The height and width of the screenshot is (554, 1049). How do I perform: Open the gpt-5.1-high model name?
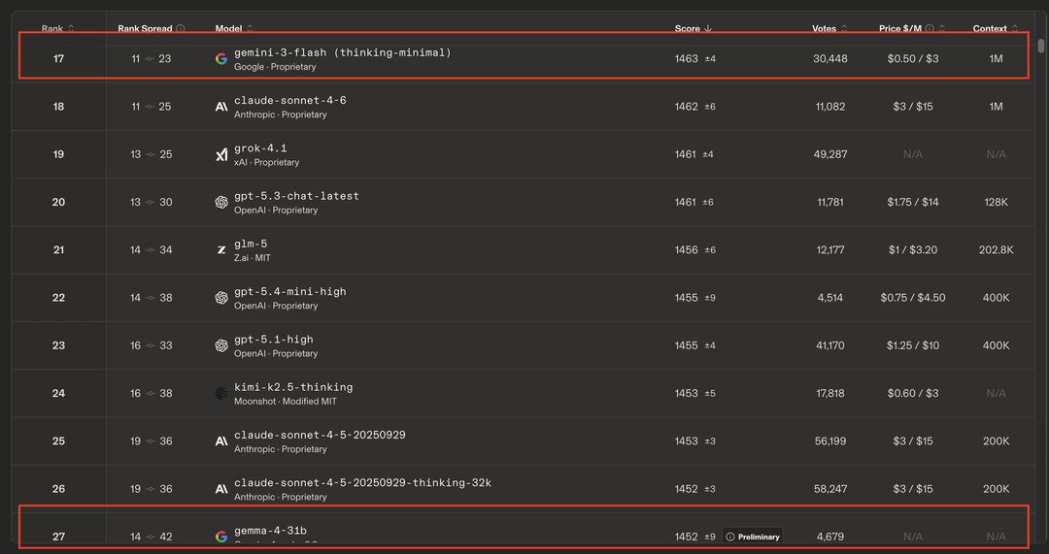tap(274, 340)
